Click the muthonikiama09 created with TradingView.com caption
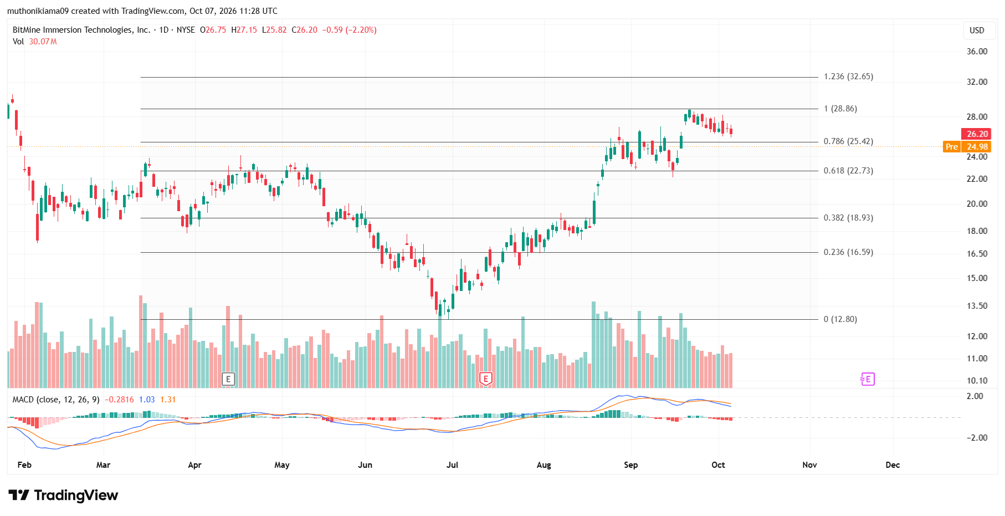The height and width of the screenshot is (516, 1005). [142, 11]
